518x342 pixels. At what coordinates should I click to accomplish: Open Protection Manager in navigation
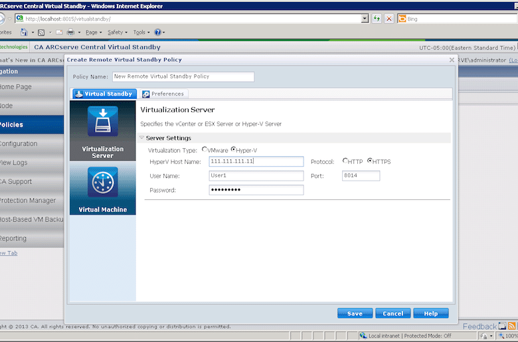(x=32, y=201)
